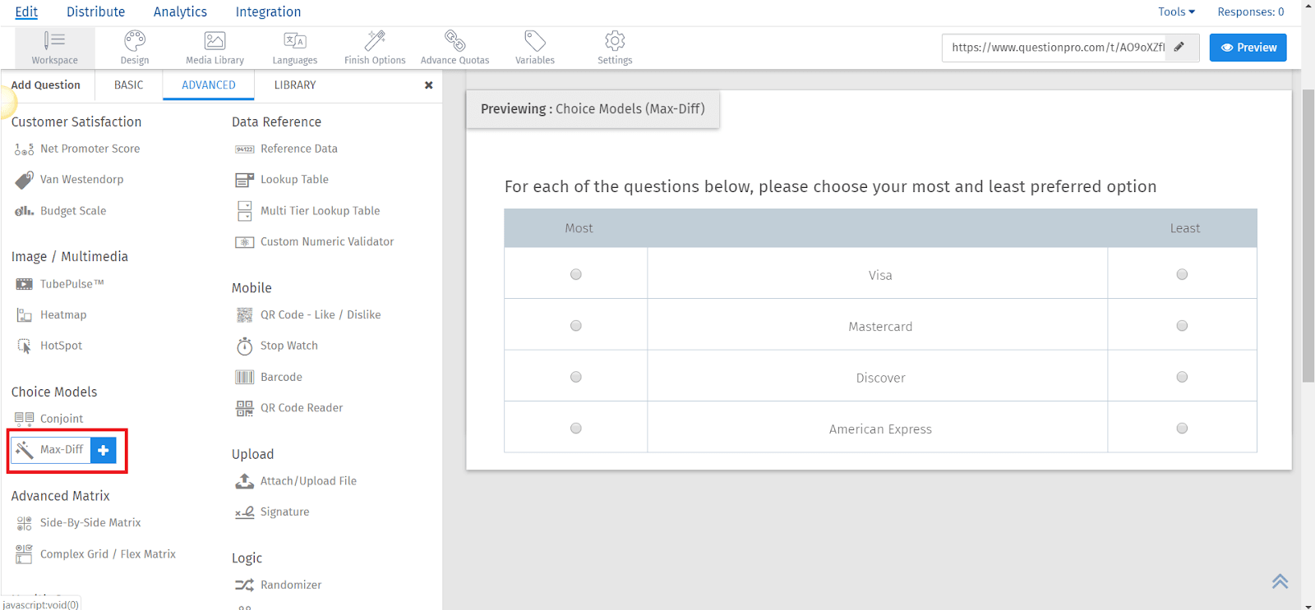Open the Finish Options wand icon
Screen dimensions: 1315x610
(375, 40)
